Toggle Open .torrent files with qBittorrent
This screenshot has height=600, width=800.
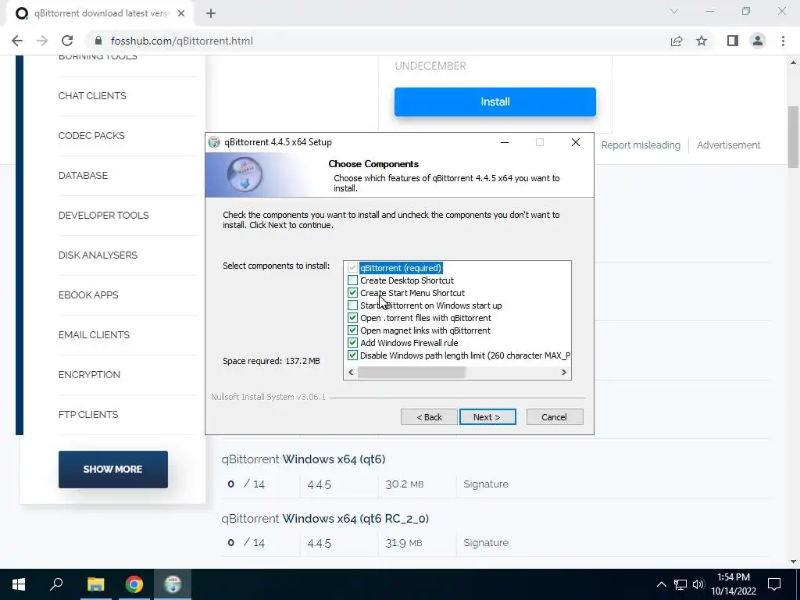(x=352, y=318)
